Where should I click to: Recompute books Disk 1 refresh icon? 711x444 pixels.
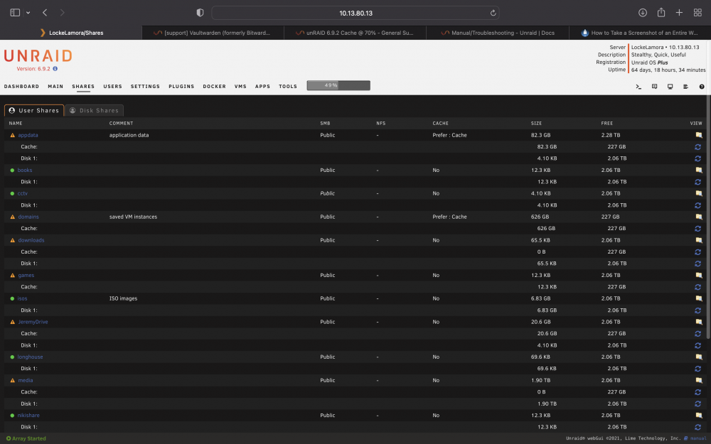tap(698, 182)
